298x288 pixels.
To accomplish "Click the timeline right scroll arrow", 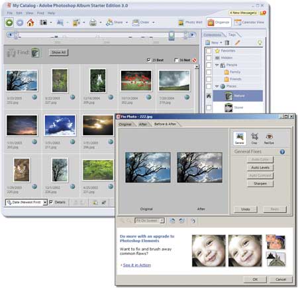I will [193, 35].
